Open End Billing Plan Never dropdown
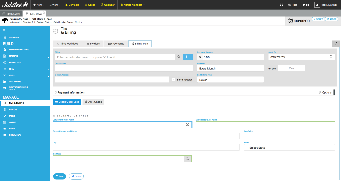Screen dimensions: 341x181 [231, 80]
